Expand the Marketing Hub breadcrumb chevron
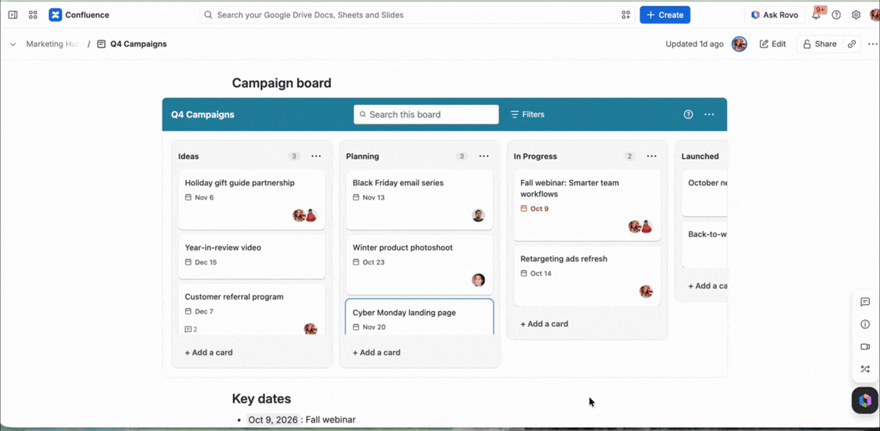Image resolution: width=880 pixels, height=431 pixels. pyautogui.click(x=13, y=44)
